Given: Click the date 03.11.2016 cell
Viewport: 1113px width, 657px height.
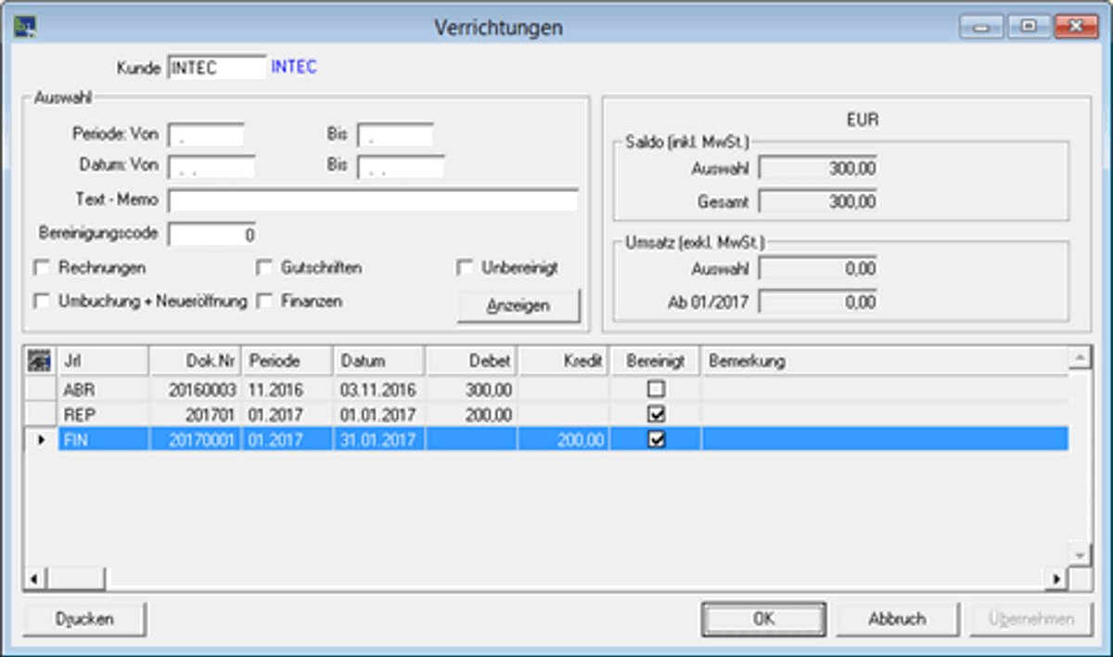Looking at the screenshot, I should point(378,390).
